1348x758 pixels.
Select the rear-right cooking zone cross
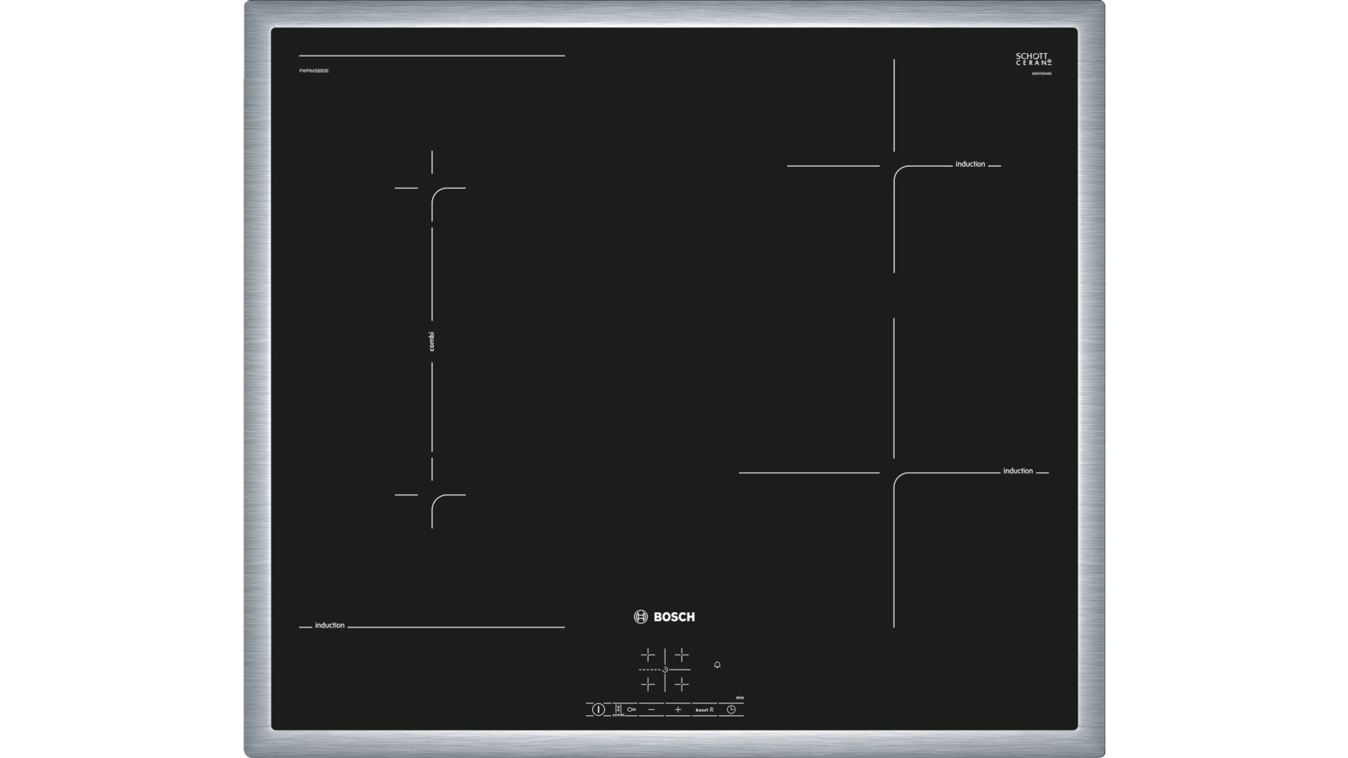coord(682,654)
